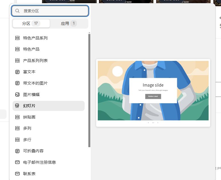Click the 特色产品 section icon
Screen dimensions: 221x180
(x=17, y=49)
